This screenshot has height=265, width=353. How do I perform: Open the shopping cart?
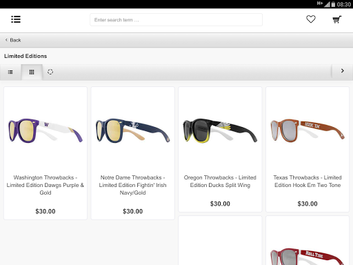pyautogui.click(x=337, y=19)
